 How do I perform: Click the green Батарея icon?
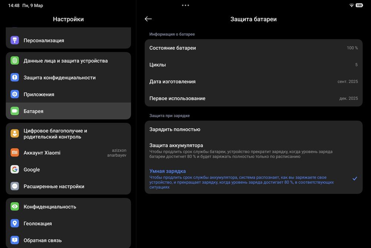(x=15, y=111)
